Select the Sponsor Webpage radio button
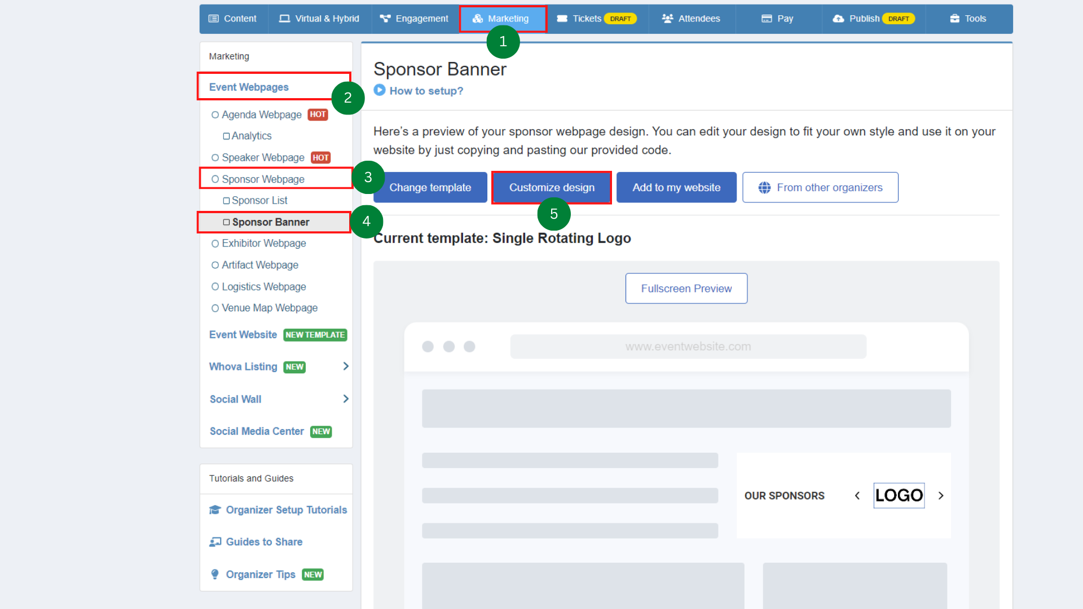 [215, 179]
